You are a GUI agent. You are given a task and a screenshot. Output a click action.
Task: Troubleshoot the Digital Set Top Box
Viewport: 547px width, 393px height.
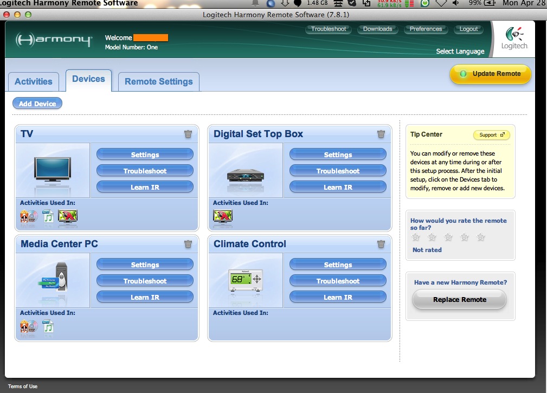(338, 171)
